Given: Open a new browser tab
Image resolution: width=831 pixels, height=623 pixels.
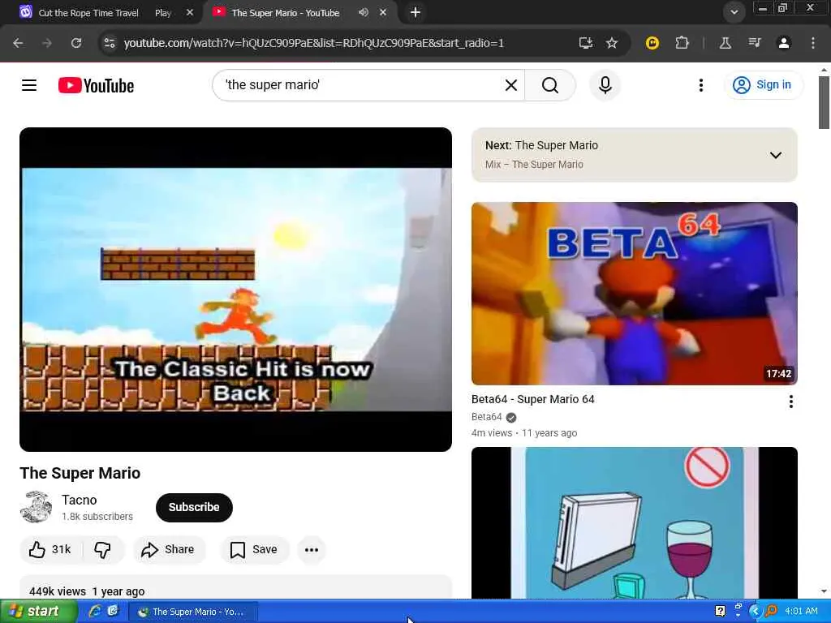Looking at the screenshot, I should [x=415, y=12].
